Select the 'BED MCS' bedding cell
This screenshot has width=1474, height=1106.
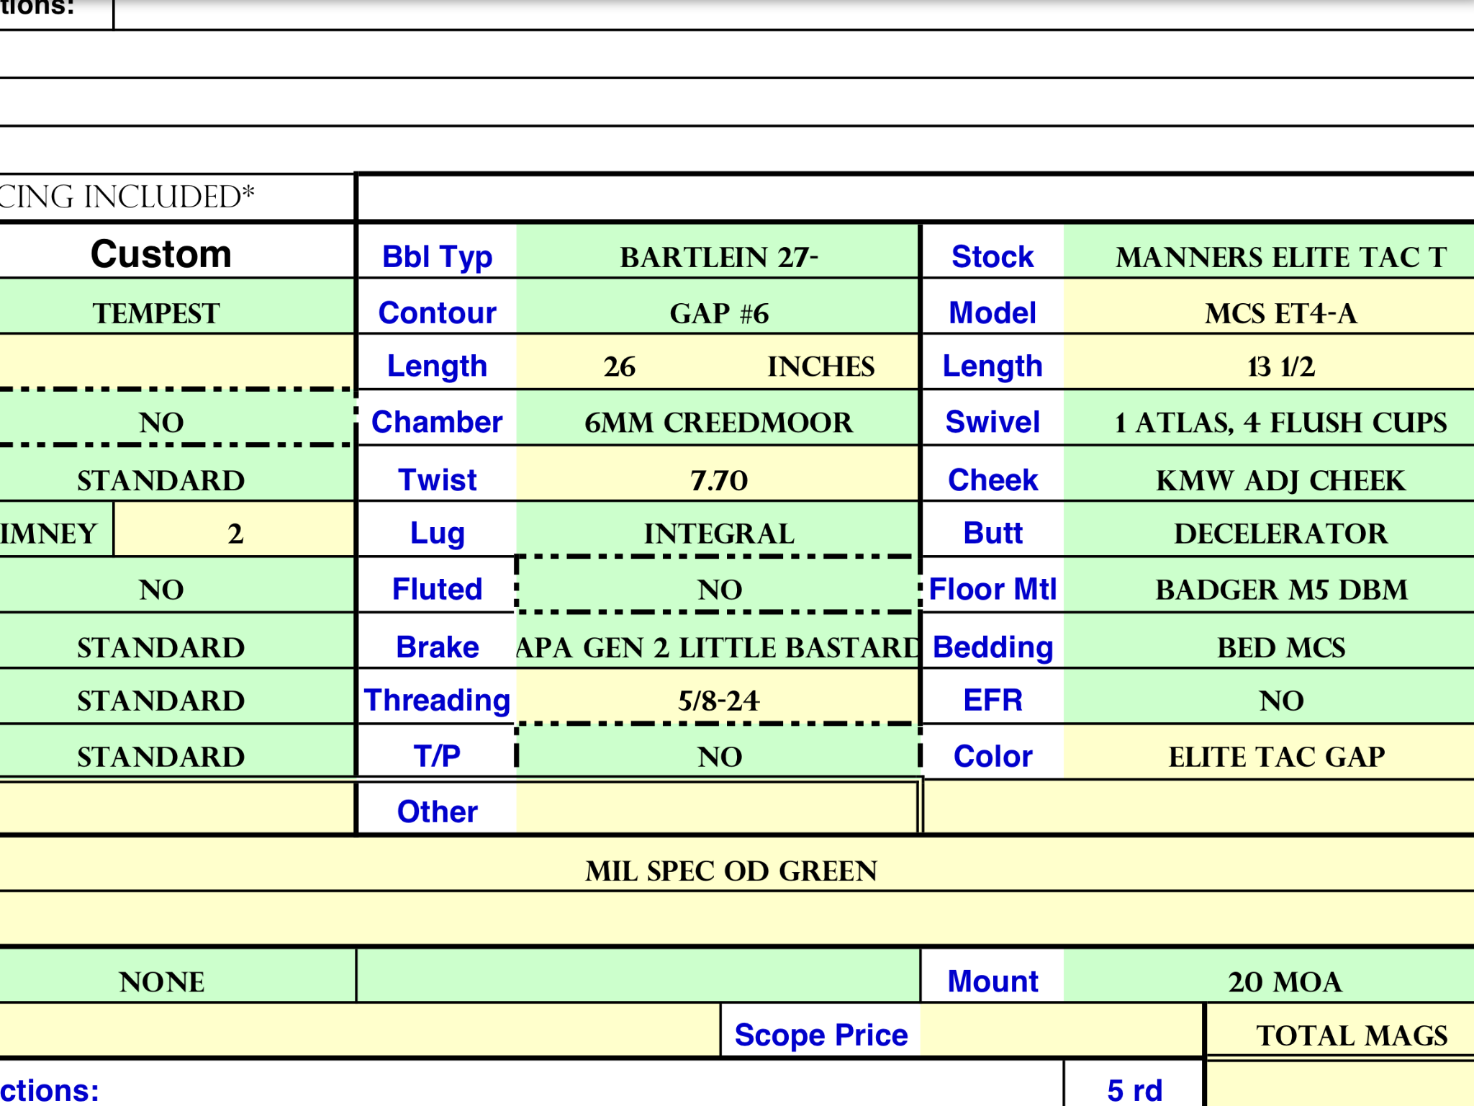tap(1269, 642)
